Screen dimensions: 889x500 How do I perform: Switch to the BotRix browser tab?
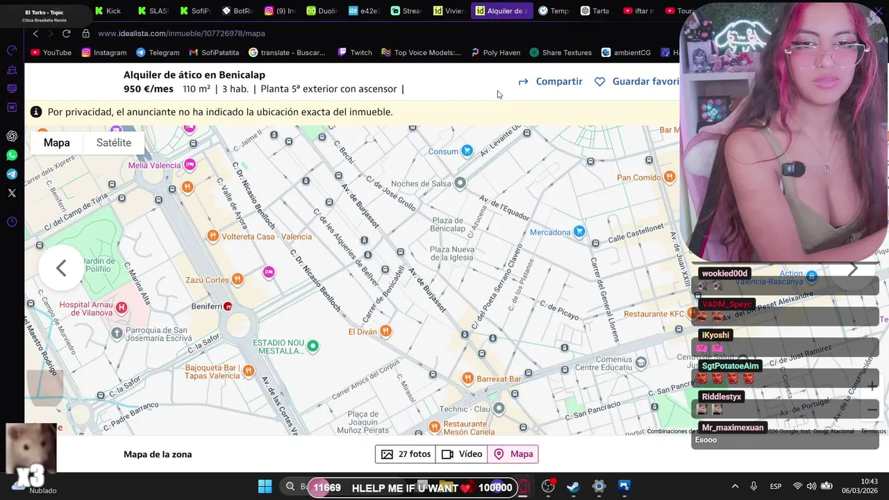click(237, 11)
